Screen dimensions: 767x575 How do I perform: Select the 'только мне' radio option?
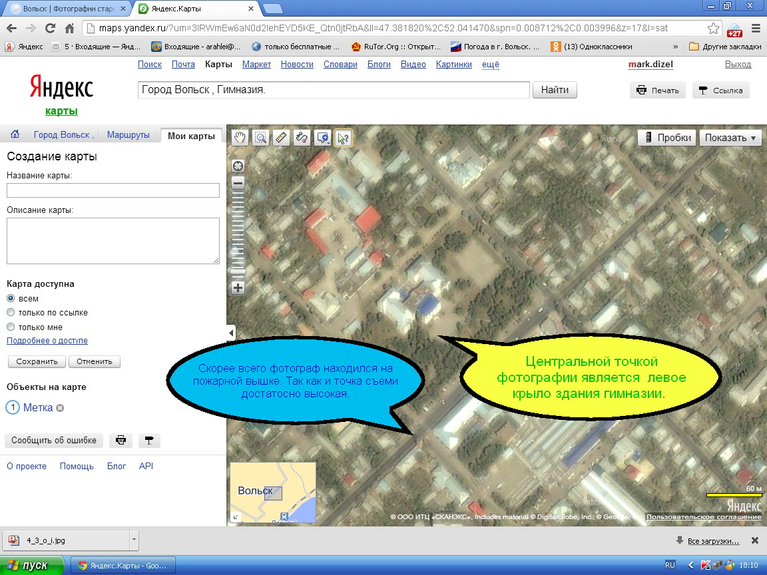[x=11, y=327]
